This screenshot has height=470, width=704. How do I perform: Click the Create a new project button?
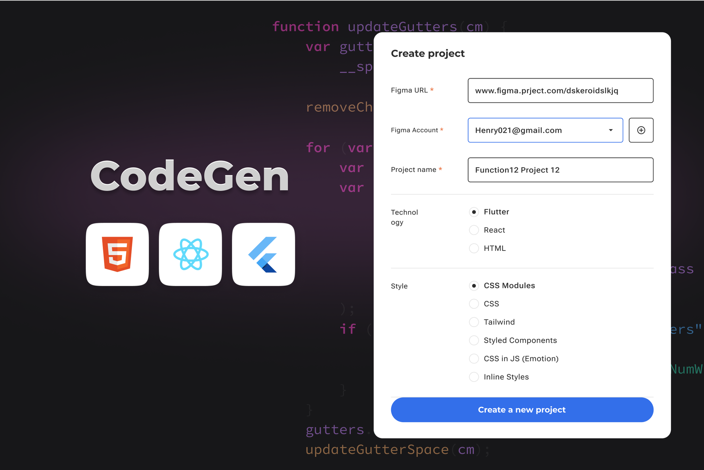522,410
